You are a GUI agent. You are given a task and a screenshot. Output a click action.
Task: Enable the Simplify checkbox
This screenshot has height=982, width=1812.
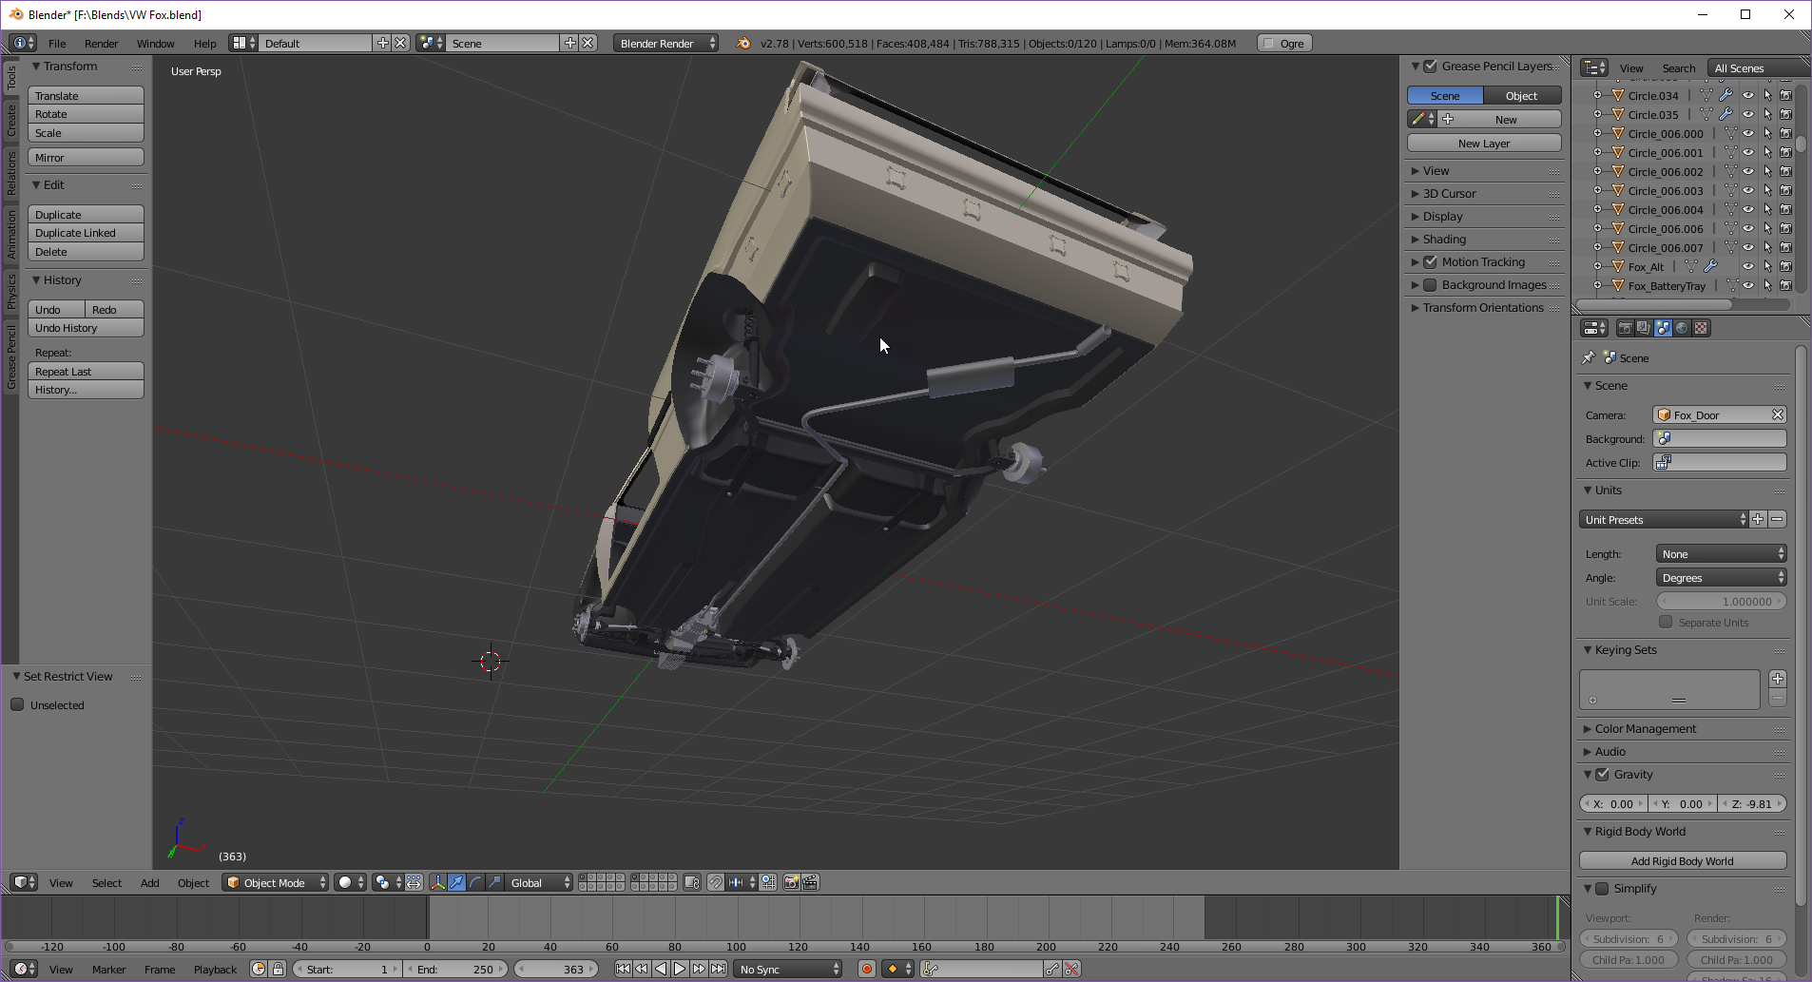click(1603, 889)
